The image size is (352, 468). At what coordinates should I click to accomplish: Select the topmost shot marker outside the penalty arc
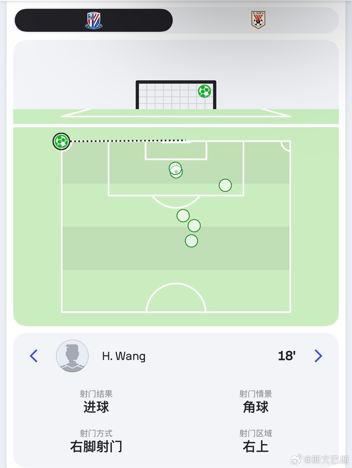(183, 216)
